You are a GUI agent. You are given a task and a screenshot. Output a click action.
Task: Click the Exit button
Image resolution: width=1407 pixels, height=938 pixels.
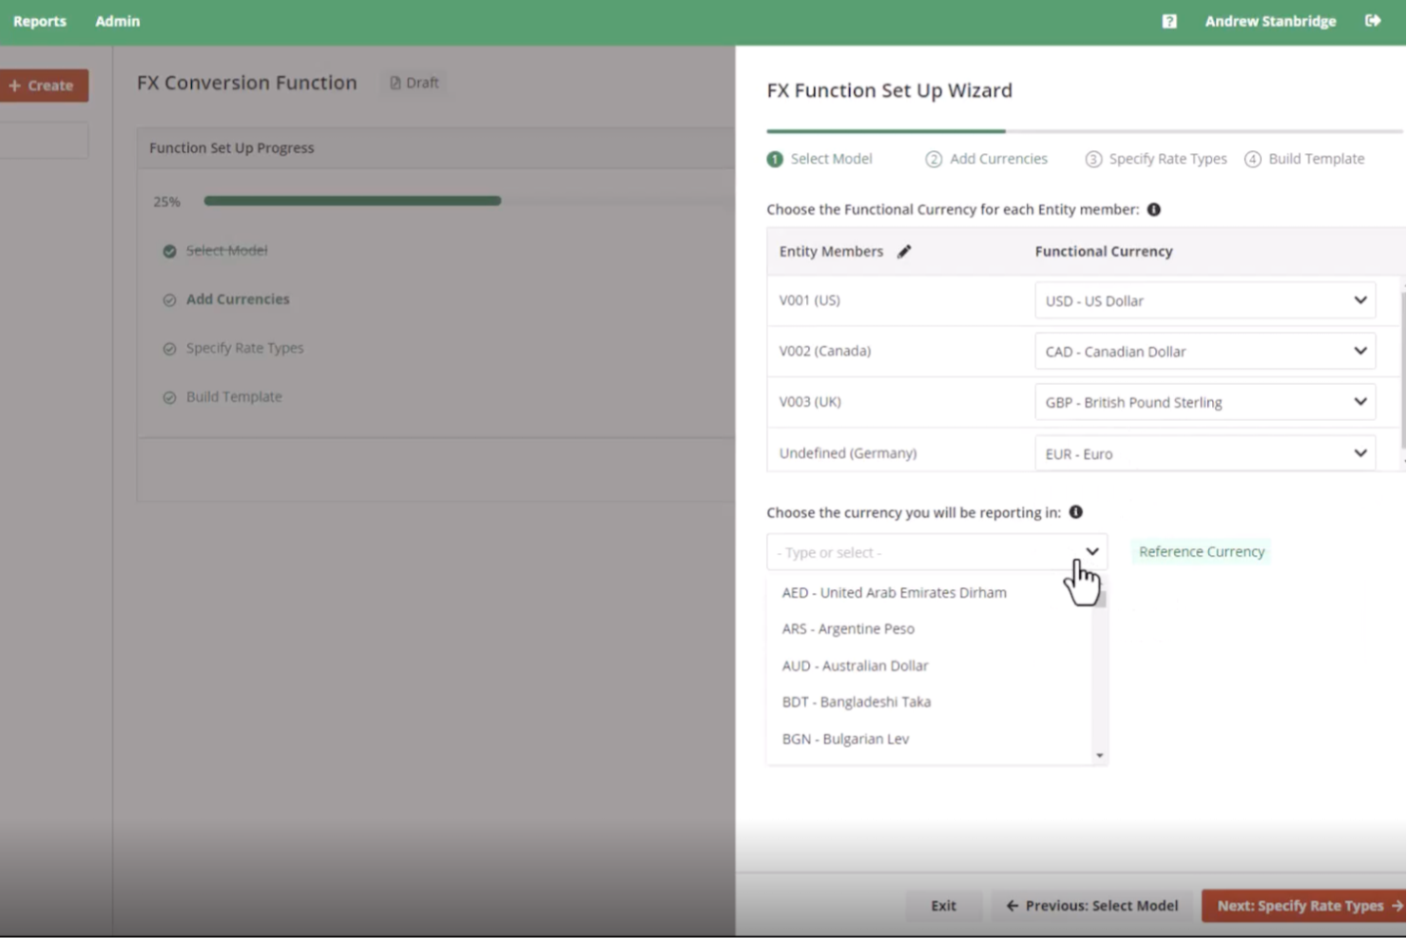click(943, 906)
